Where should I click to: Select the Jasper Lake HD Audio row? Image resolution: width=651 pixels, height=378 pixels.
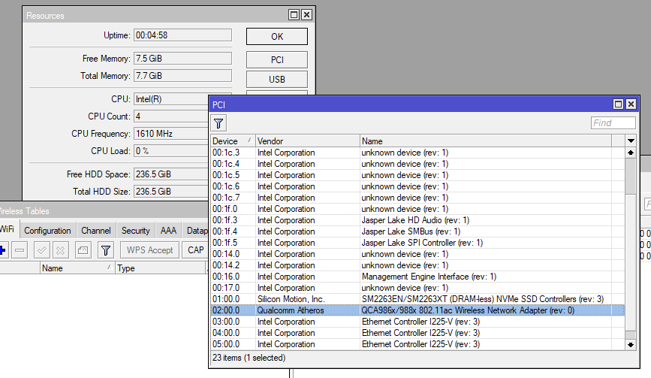coord(417,220)
